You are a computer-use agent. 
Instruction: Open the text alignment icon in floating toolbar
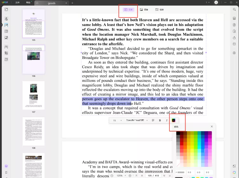[x=153, y=120]
